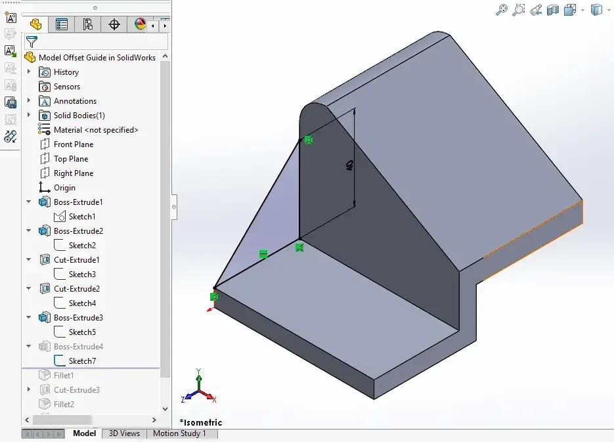The height and width of the screenshot is (442, 614).
Task: Click the Zoom to Fit magnifier icon
Action: click(501, 10)
